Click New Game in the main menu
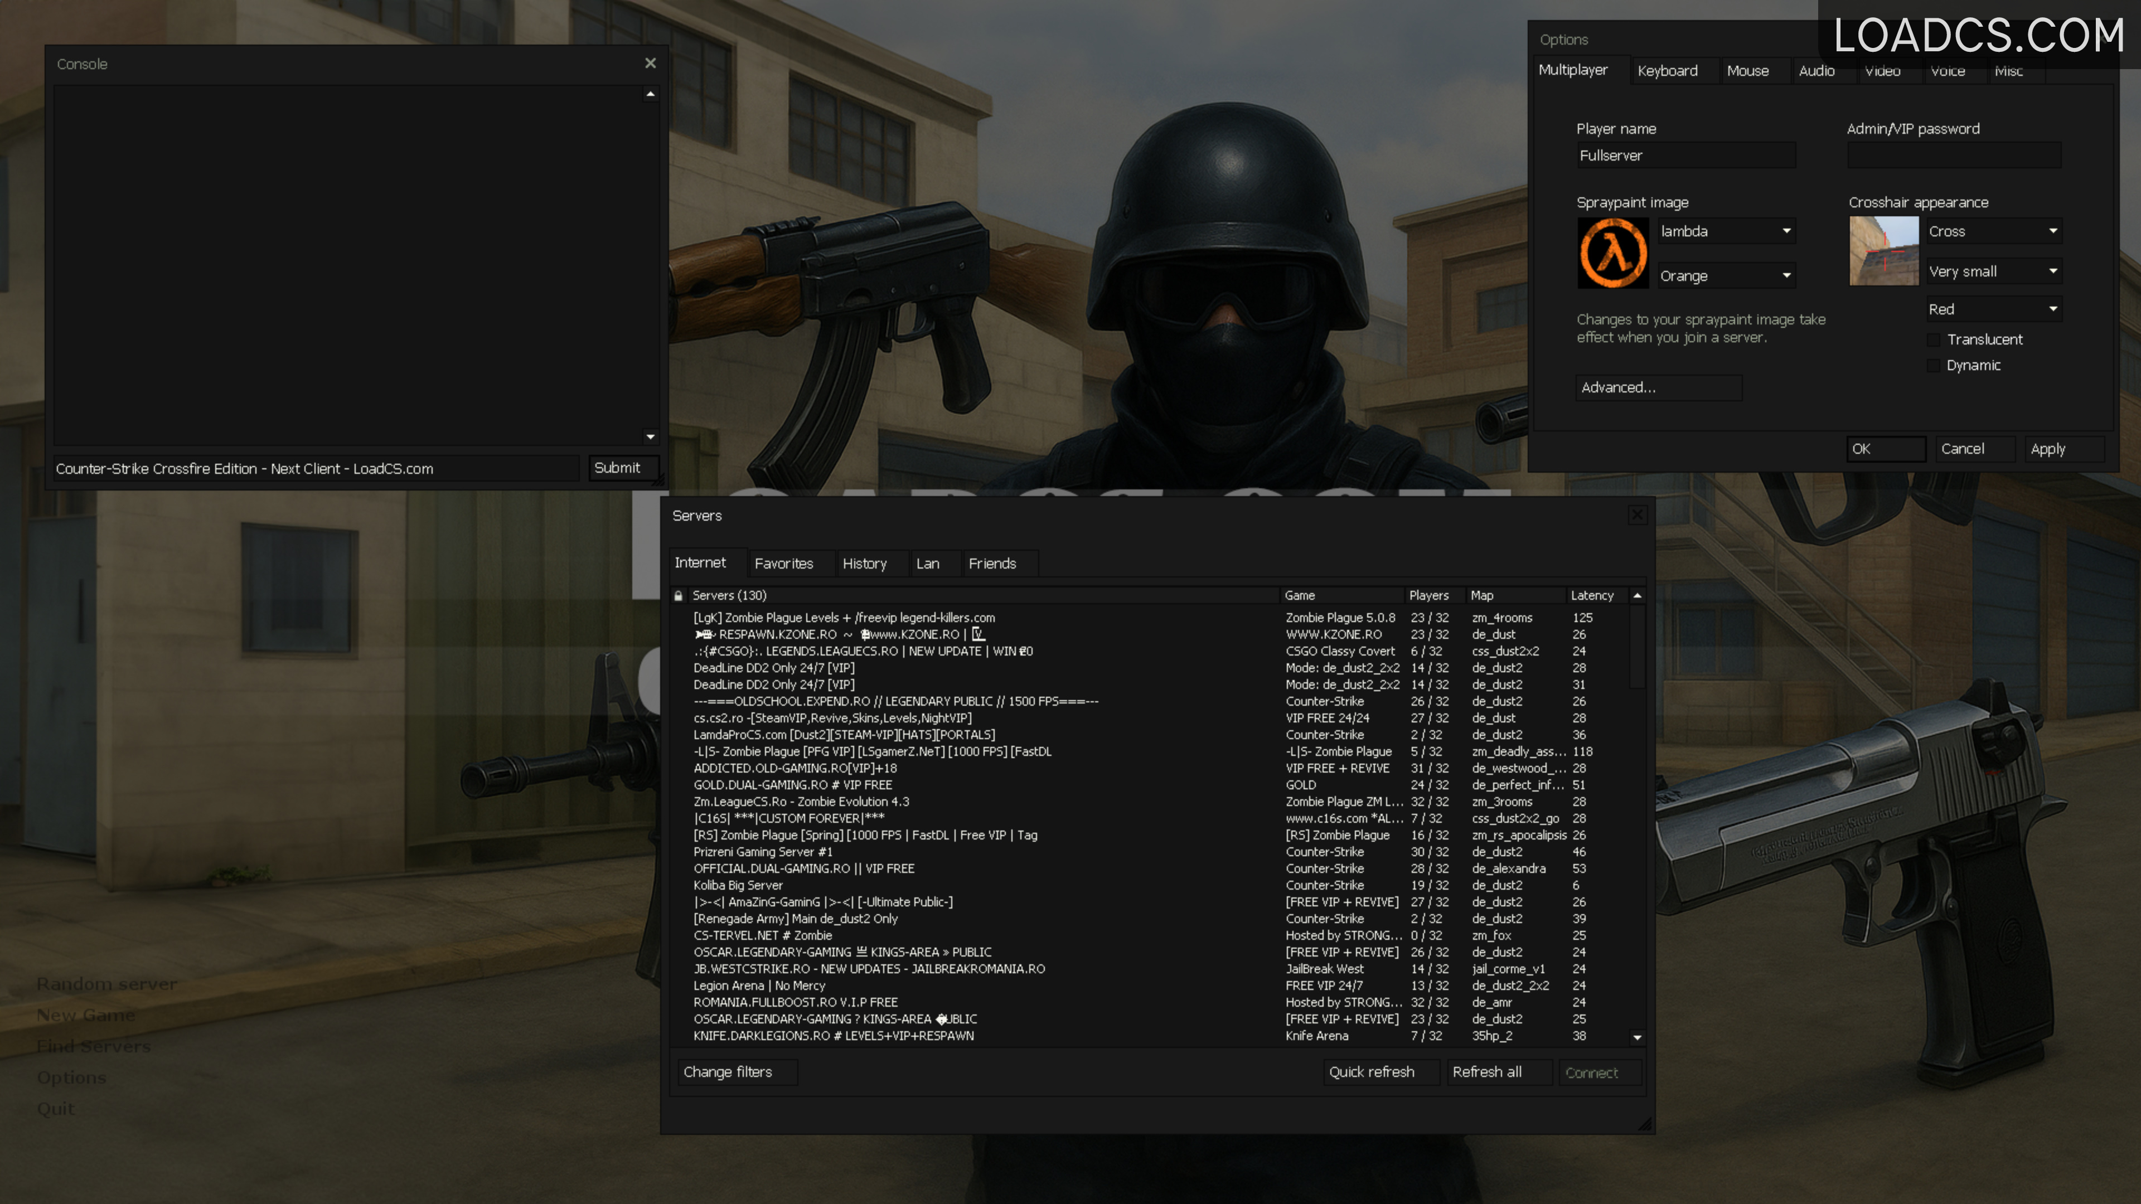 coord(86,1016)
